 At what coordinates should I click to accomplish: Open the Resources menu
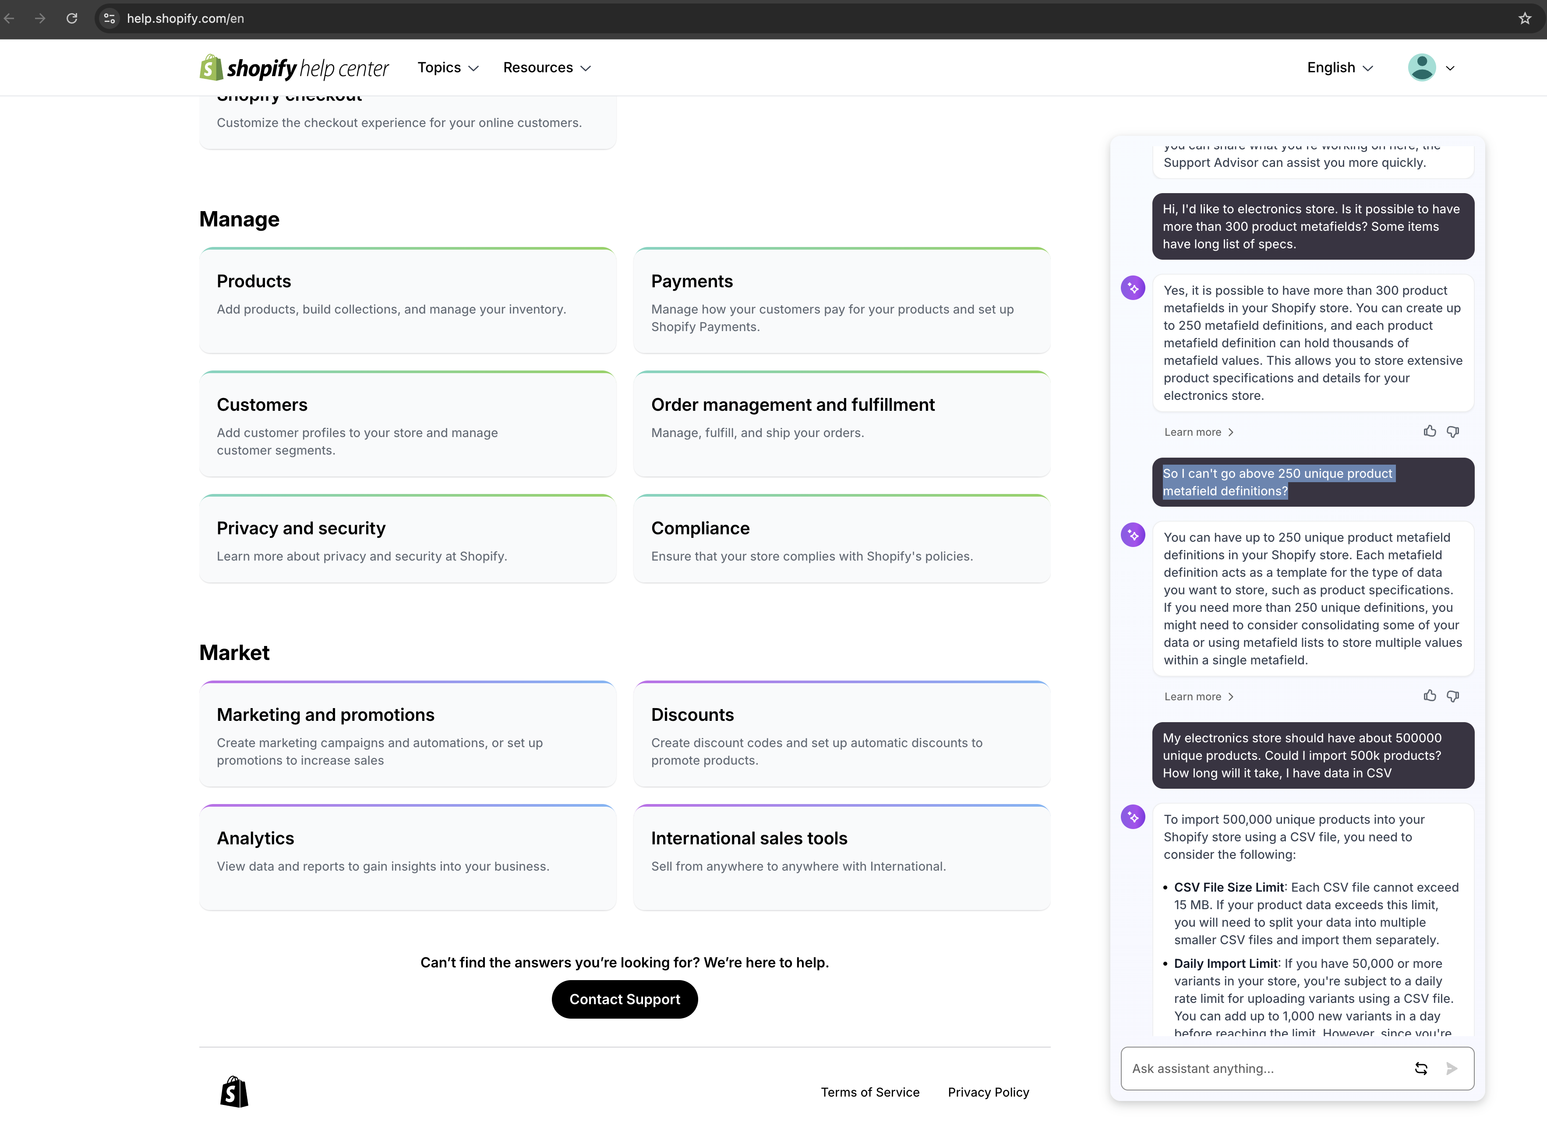click(x=546, y=67)
